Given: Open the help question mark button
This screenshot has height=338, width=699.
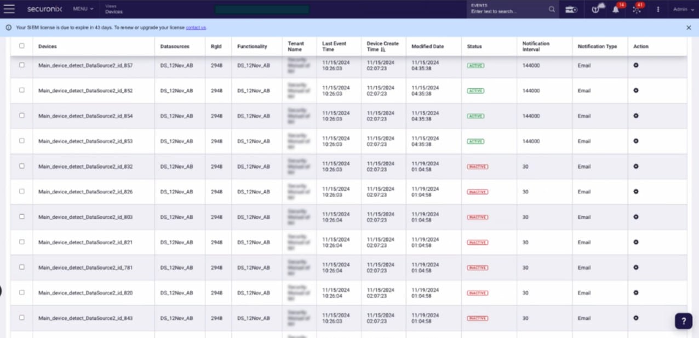Looking at the screenshot, I should (x=683, y=321).
